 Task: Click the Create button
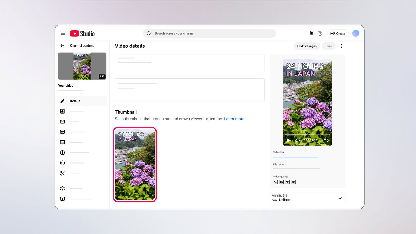point(338,33)
